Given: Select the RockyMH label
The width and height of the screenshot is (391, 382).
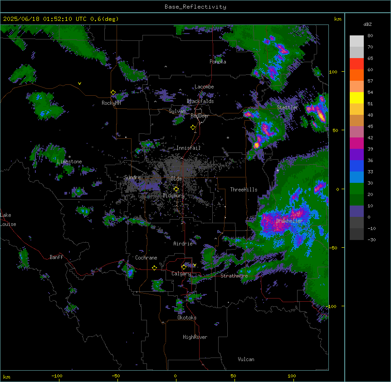Looking at the screenshot, I should (111, 103).
